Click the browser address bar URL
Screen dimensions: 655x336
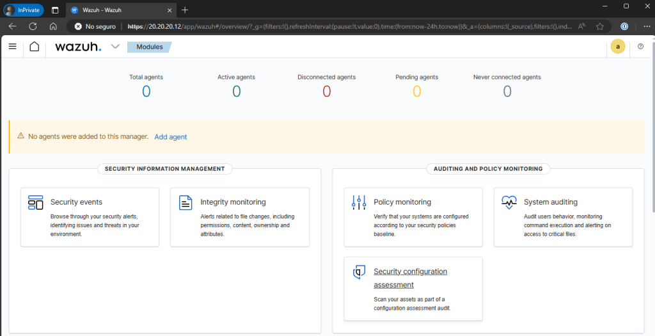345,26
